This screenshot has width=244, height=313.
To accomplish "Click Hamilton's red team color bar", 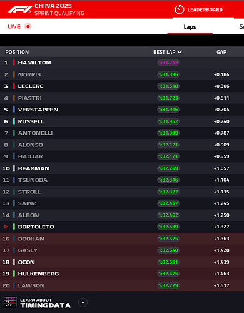I will pyautogui.click(x=14, y=63).
